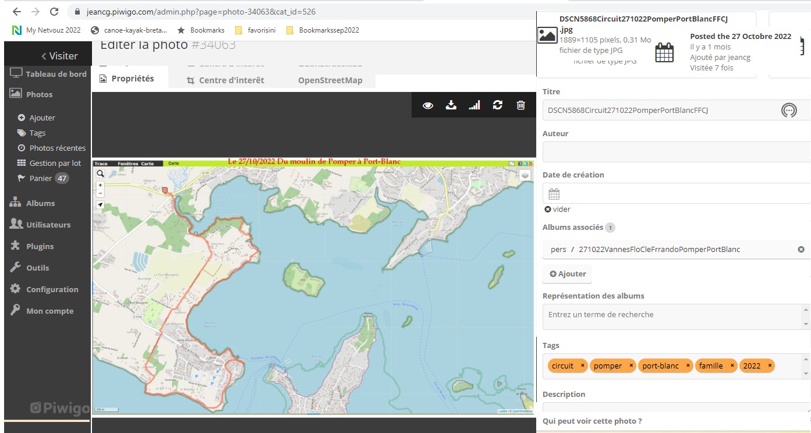Image resolution: width=811 pixels, height=433 pixels.
Task: Reload the page in browser
Action: click(x=54, y=12)
